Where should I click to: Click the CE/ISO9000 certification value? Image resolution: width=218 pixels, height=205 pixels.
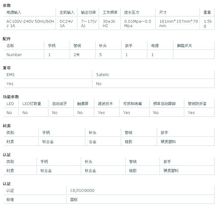pyautogui.click(x=82, y=190)
